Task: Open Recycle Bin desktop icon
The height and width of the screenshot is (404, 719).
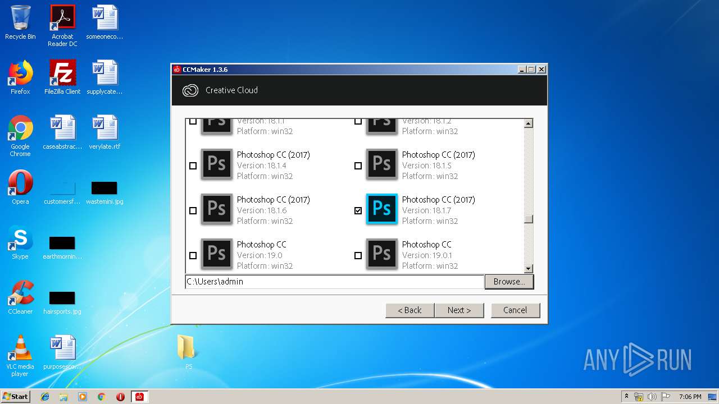Action: pos(20,22)
